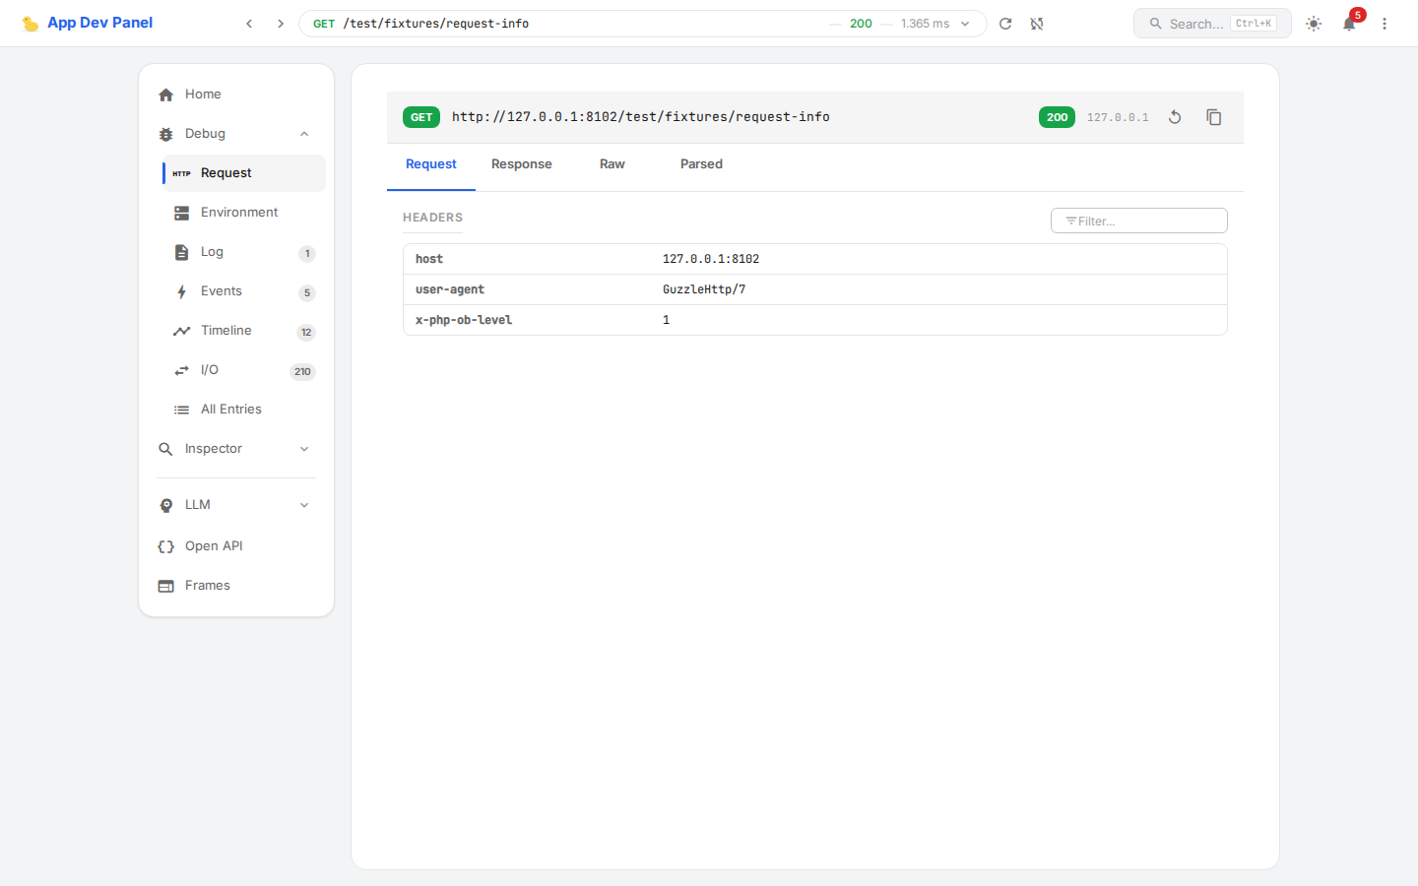Open the Timeline sidebar item
Image resolution: width=1418 pixels, height=886 pixels.
pos(226,331)
